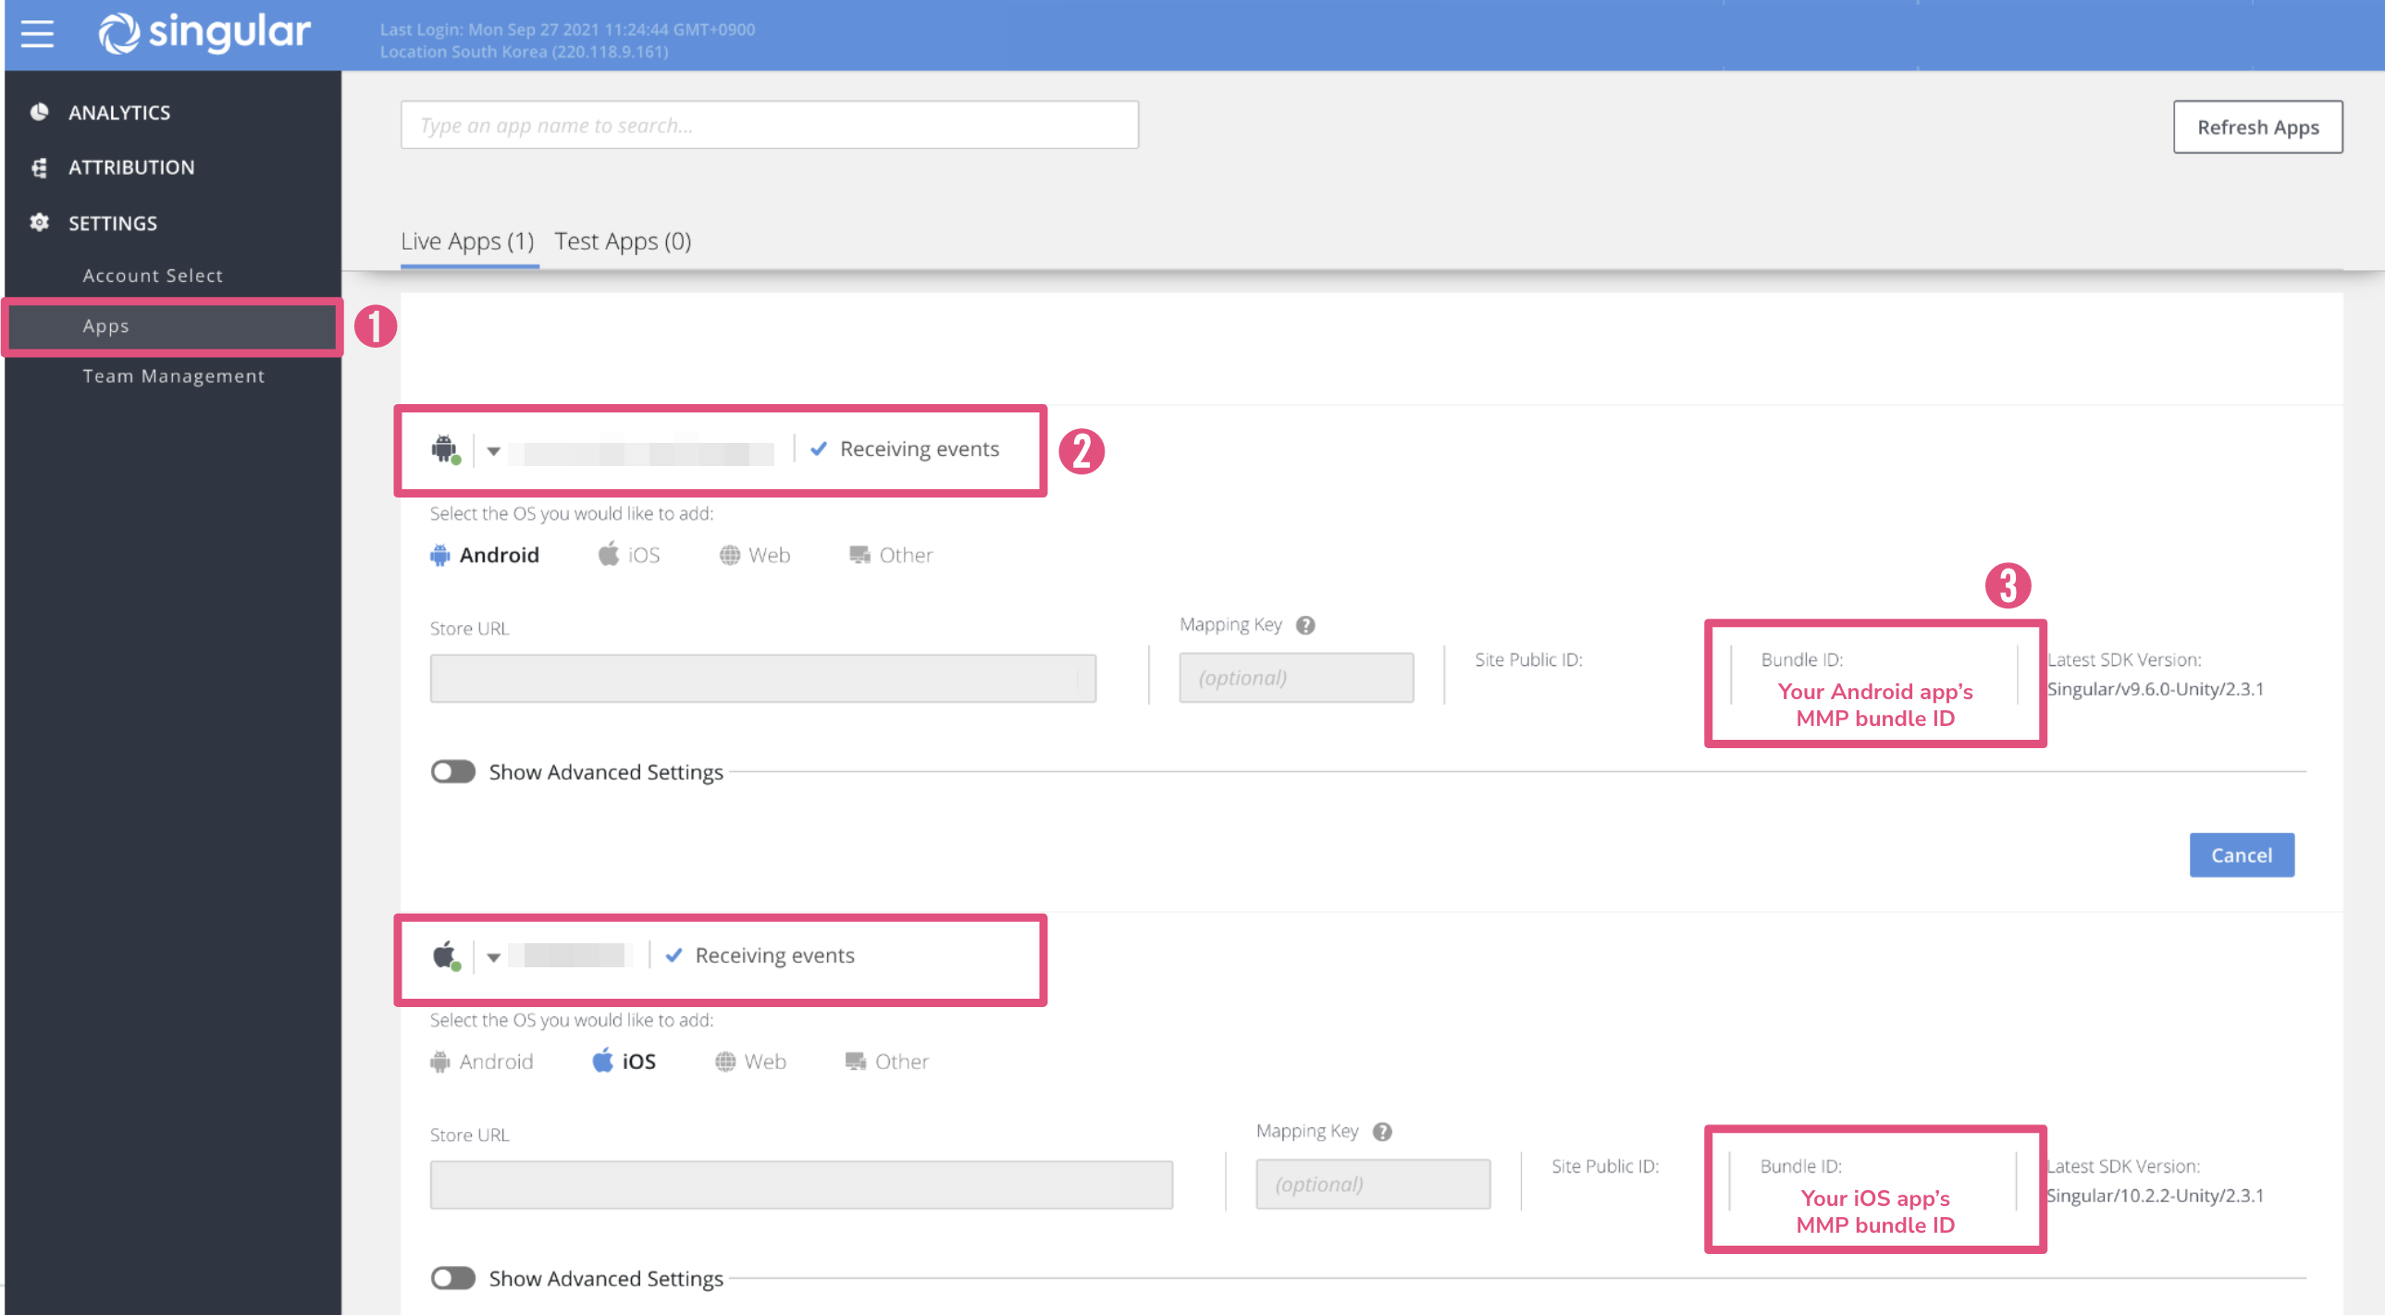The height and width of the screenshot is (1315, 2385).
Task: Open the hamburger menu icon
Action: pos(37,34)
